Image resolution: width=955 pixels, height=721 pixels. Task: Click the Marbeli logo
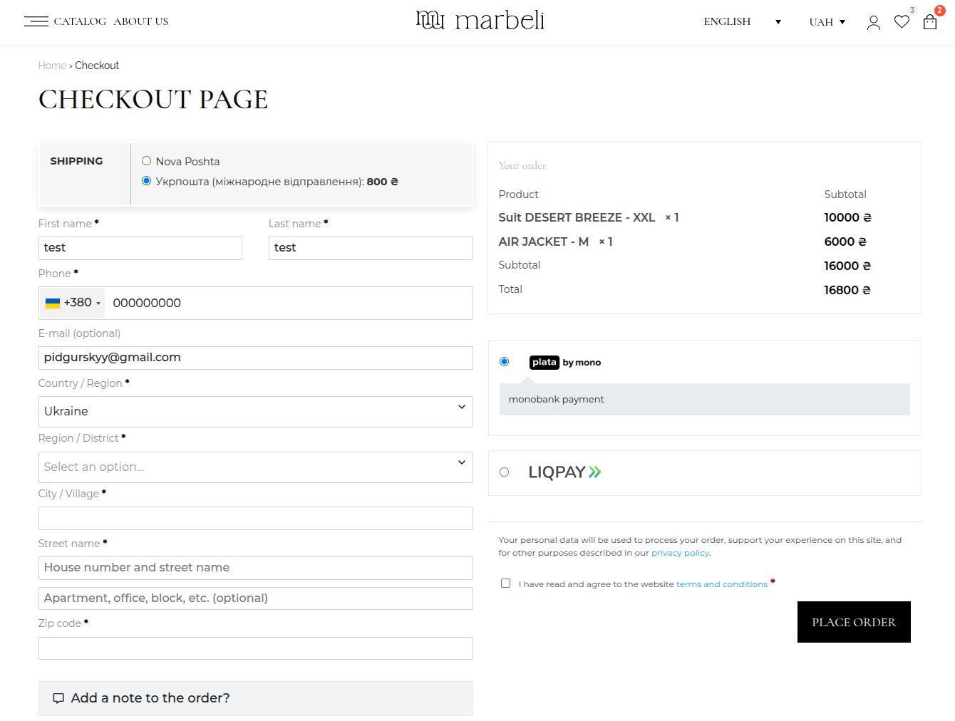(x=480, y=21)
